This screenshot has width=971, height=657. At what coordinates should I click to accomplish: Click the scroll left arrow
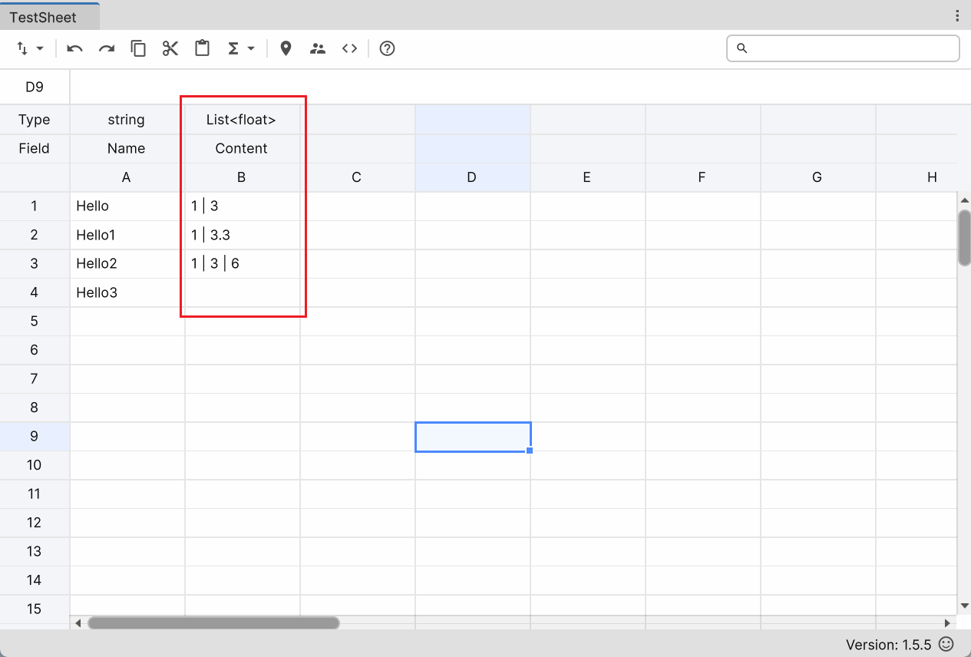pyautogui.click(x=78, y=623)
